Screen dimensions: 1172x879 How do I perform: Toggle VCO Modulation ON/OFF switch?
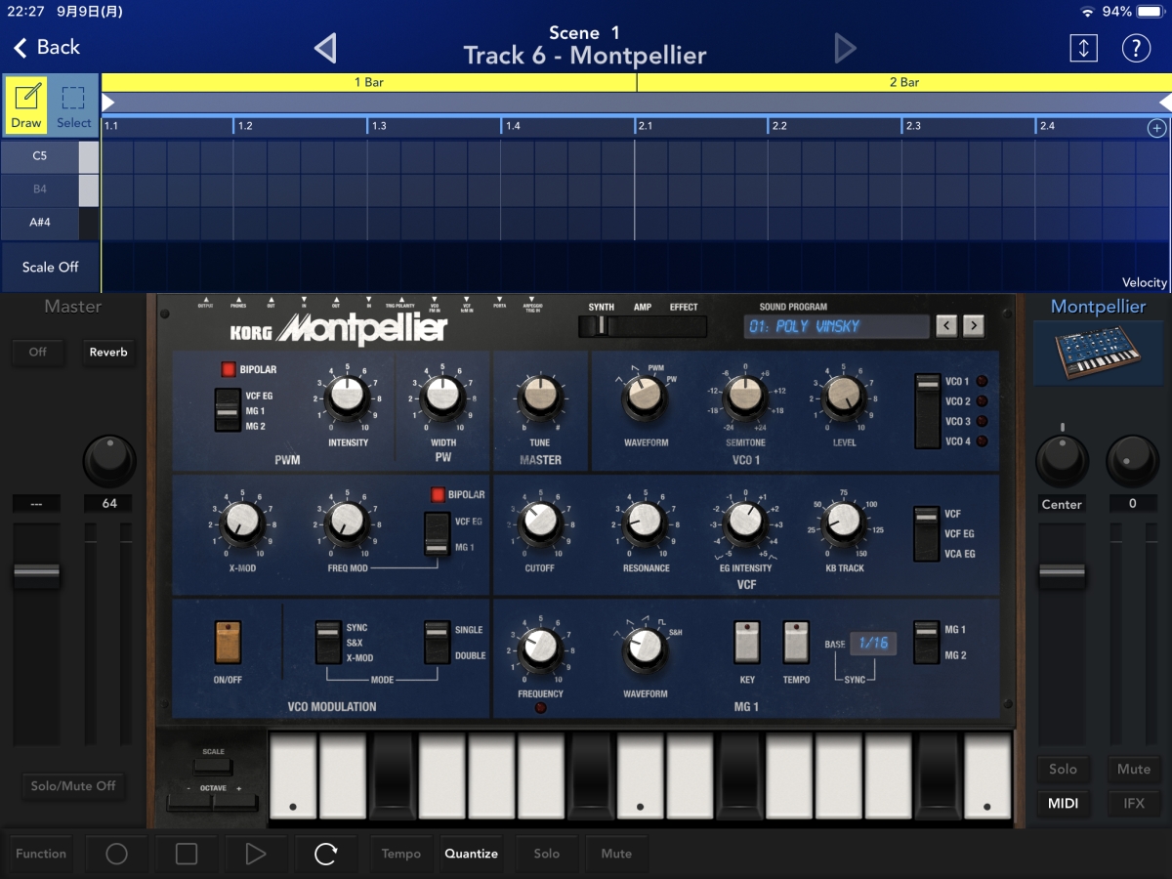coord(228,643)
